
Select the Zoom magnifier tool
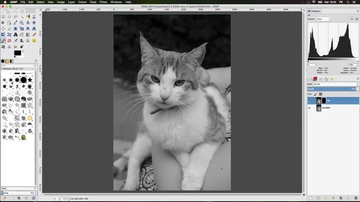click(x=22, y=22)
